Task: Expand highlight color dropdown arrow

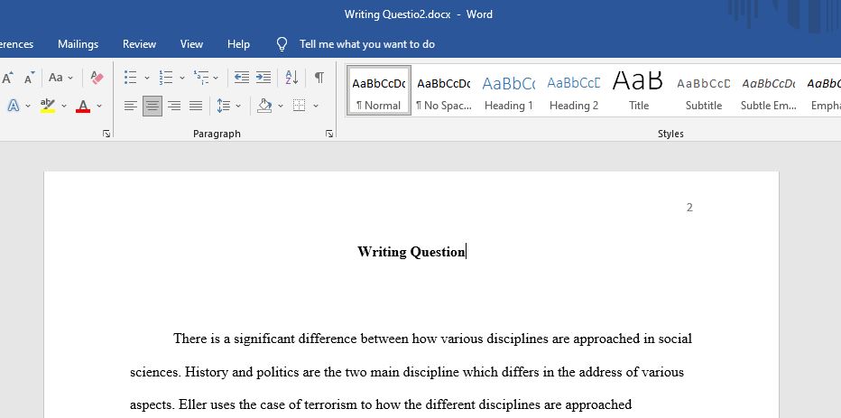Action: [64, 106]
